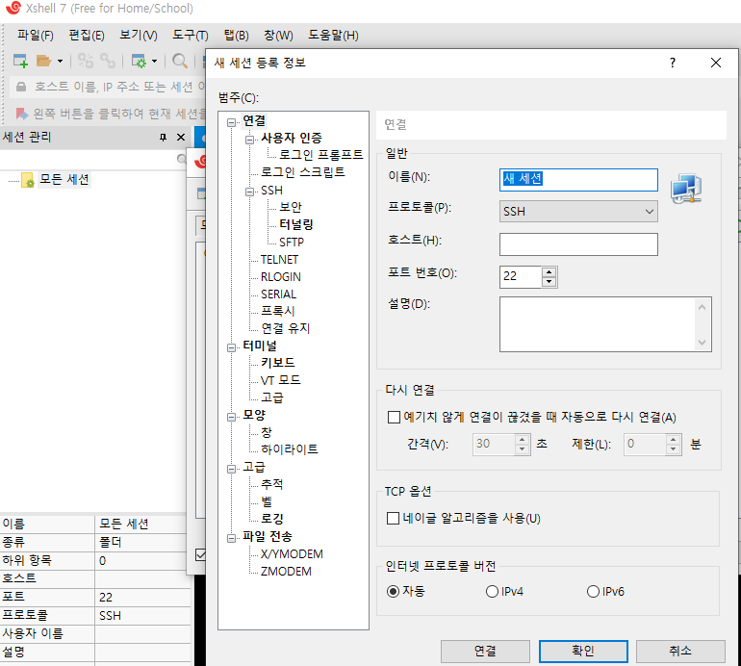Collapse the 파일 전송 tree node
Image resolution: width=741 pixels, height=666 pixels.
pyautogui.click(x=232, y=538)
